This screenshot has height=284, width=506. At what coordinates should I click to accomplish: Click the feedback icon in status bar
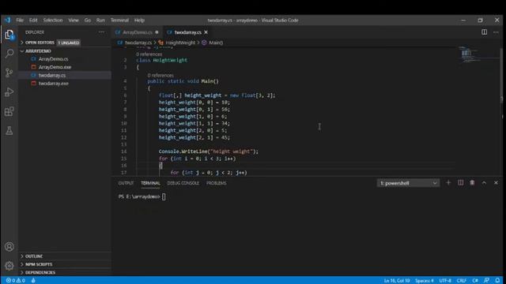tap(486, 281)
